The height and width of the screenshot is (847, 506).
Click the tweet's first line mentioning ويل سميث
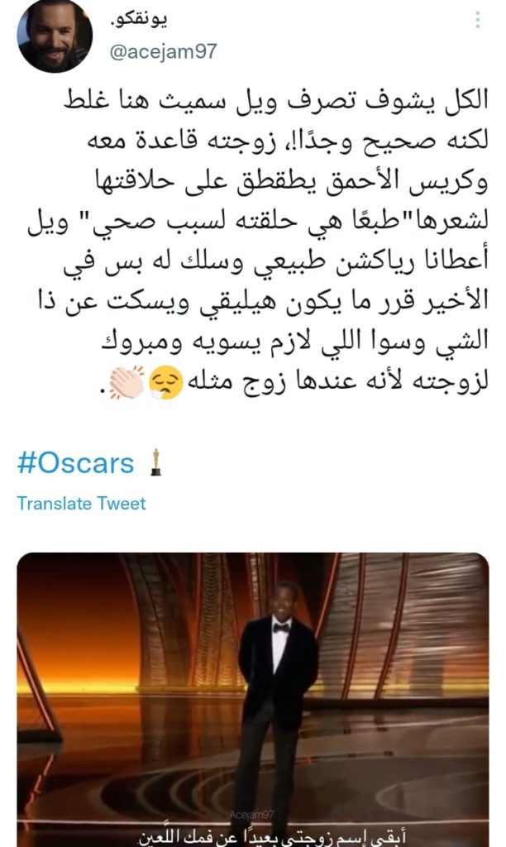[x=275, y=101]
